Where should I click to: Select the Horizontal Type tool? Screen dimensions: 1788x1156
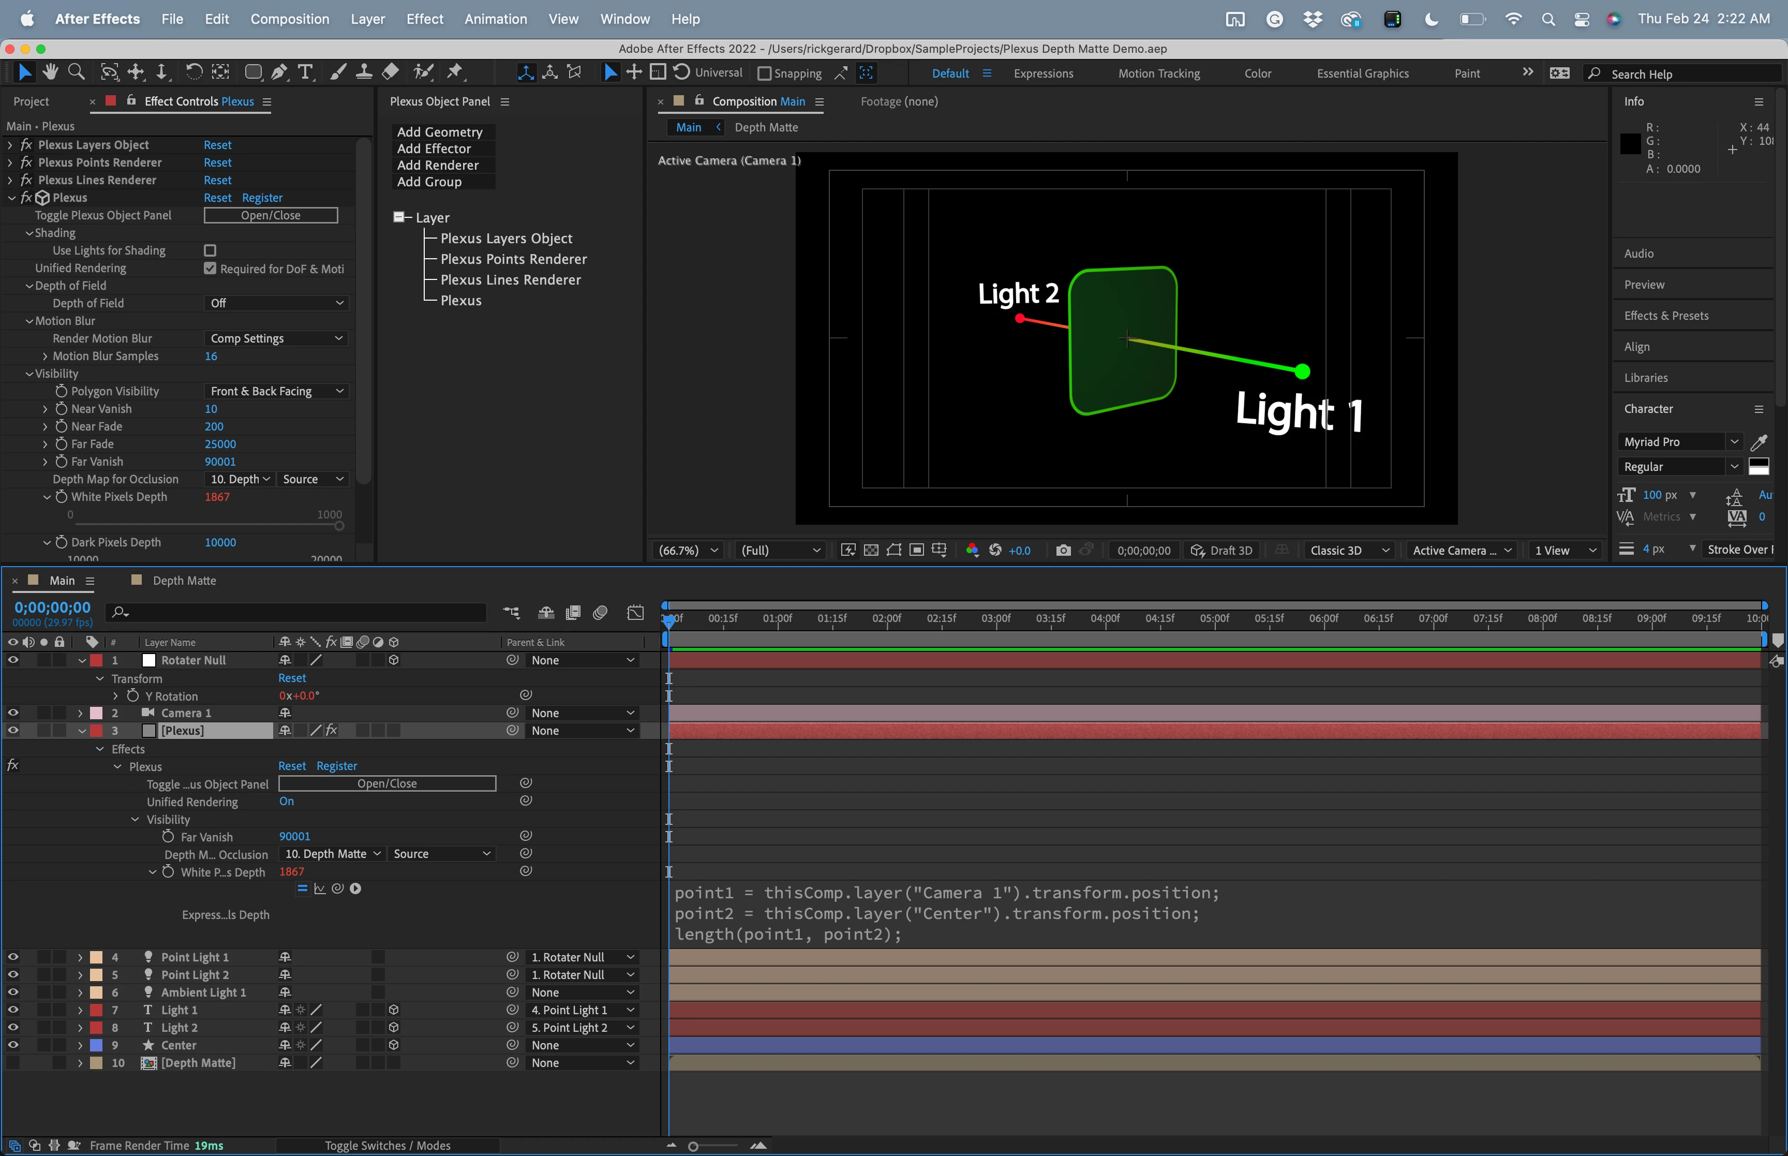click(x=305, y=72)
